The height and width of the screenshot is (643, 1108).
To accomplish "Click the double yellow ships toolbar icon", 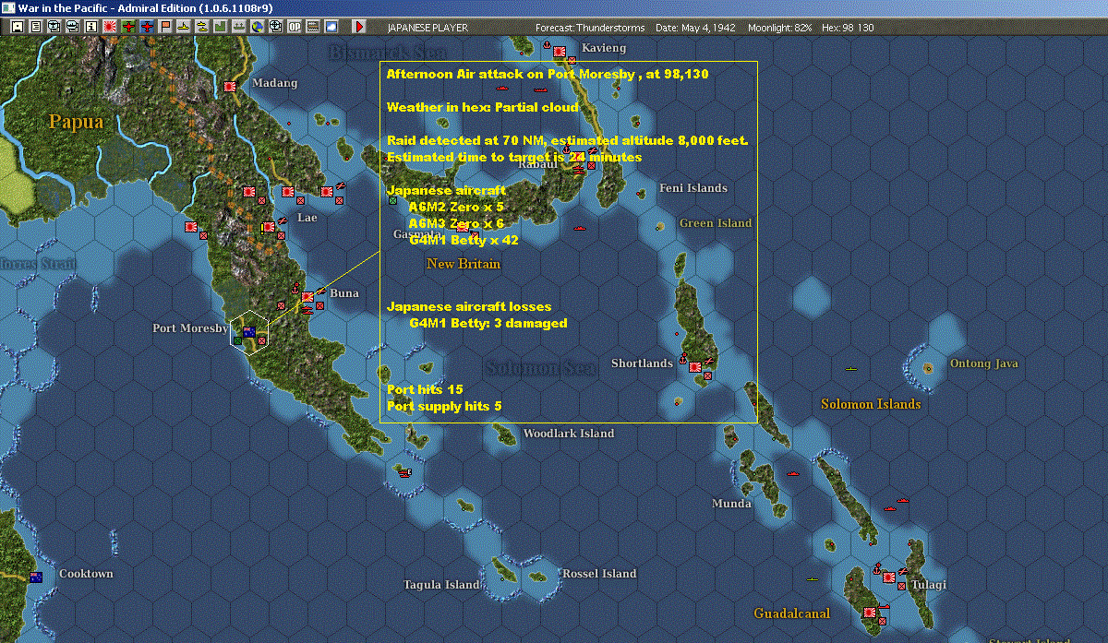I will click(x=201, y=27).
